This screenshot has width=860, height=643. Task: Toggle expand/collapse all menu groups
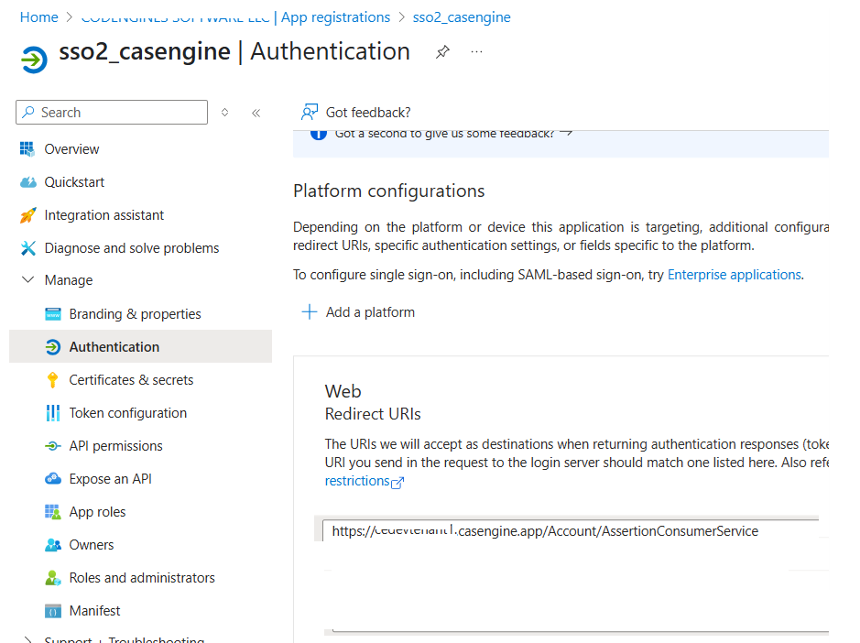click(225, 113)
